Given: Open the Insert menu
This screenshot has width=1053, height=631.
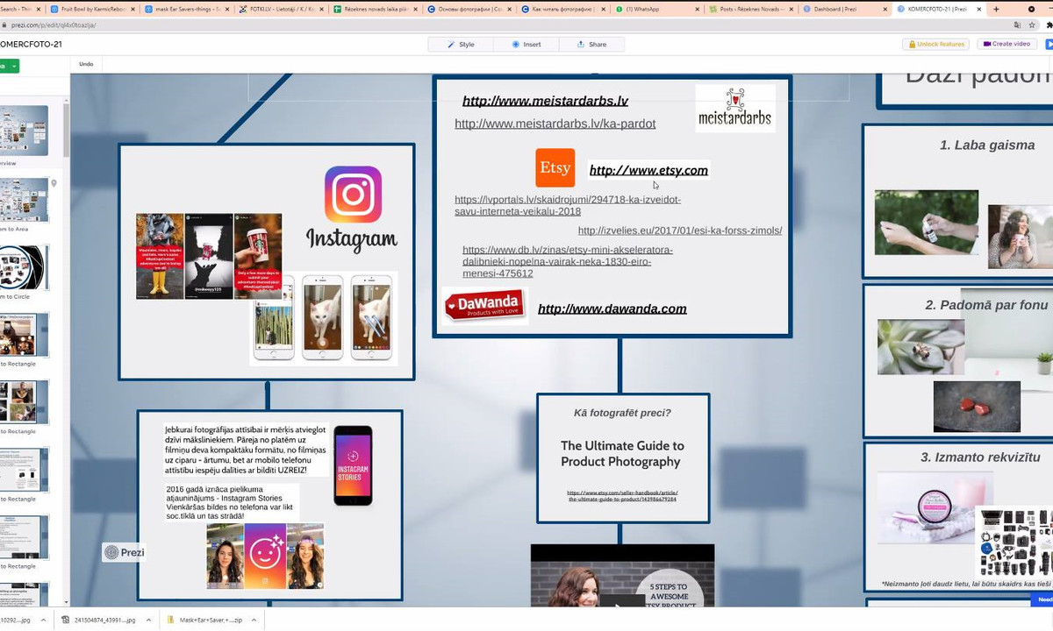Looking at the screenshot, I should click(x=526, y=44).
